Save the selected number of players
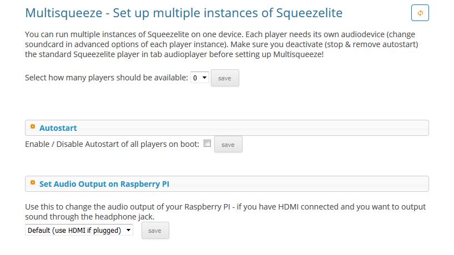The width and height of the screenshot is (454, 255). coord(225,78)
